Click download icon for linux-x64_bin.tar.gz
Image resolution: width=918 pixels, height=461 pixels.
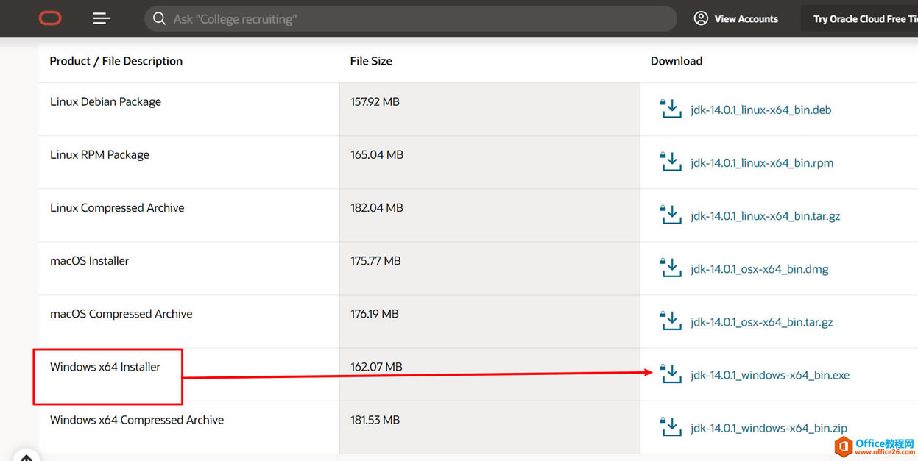pyautogui.click(x=671, y=215)
